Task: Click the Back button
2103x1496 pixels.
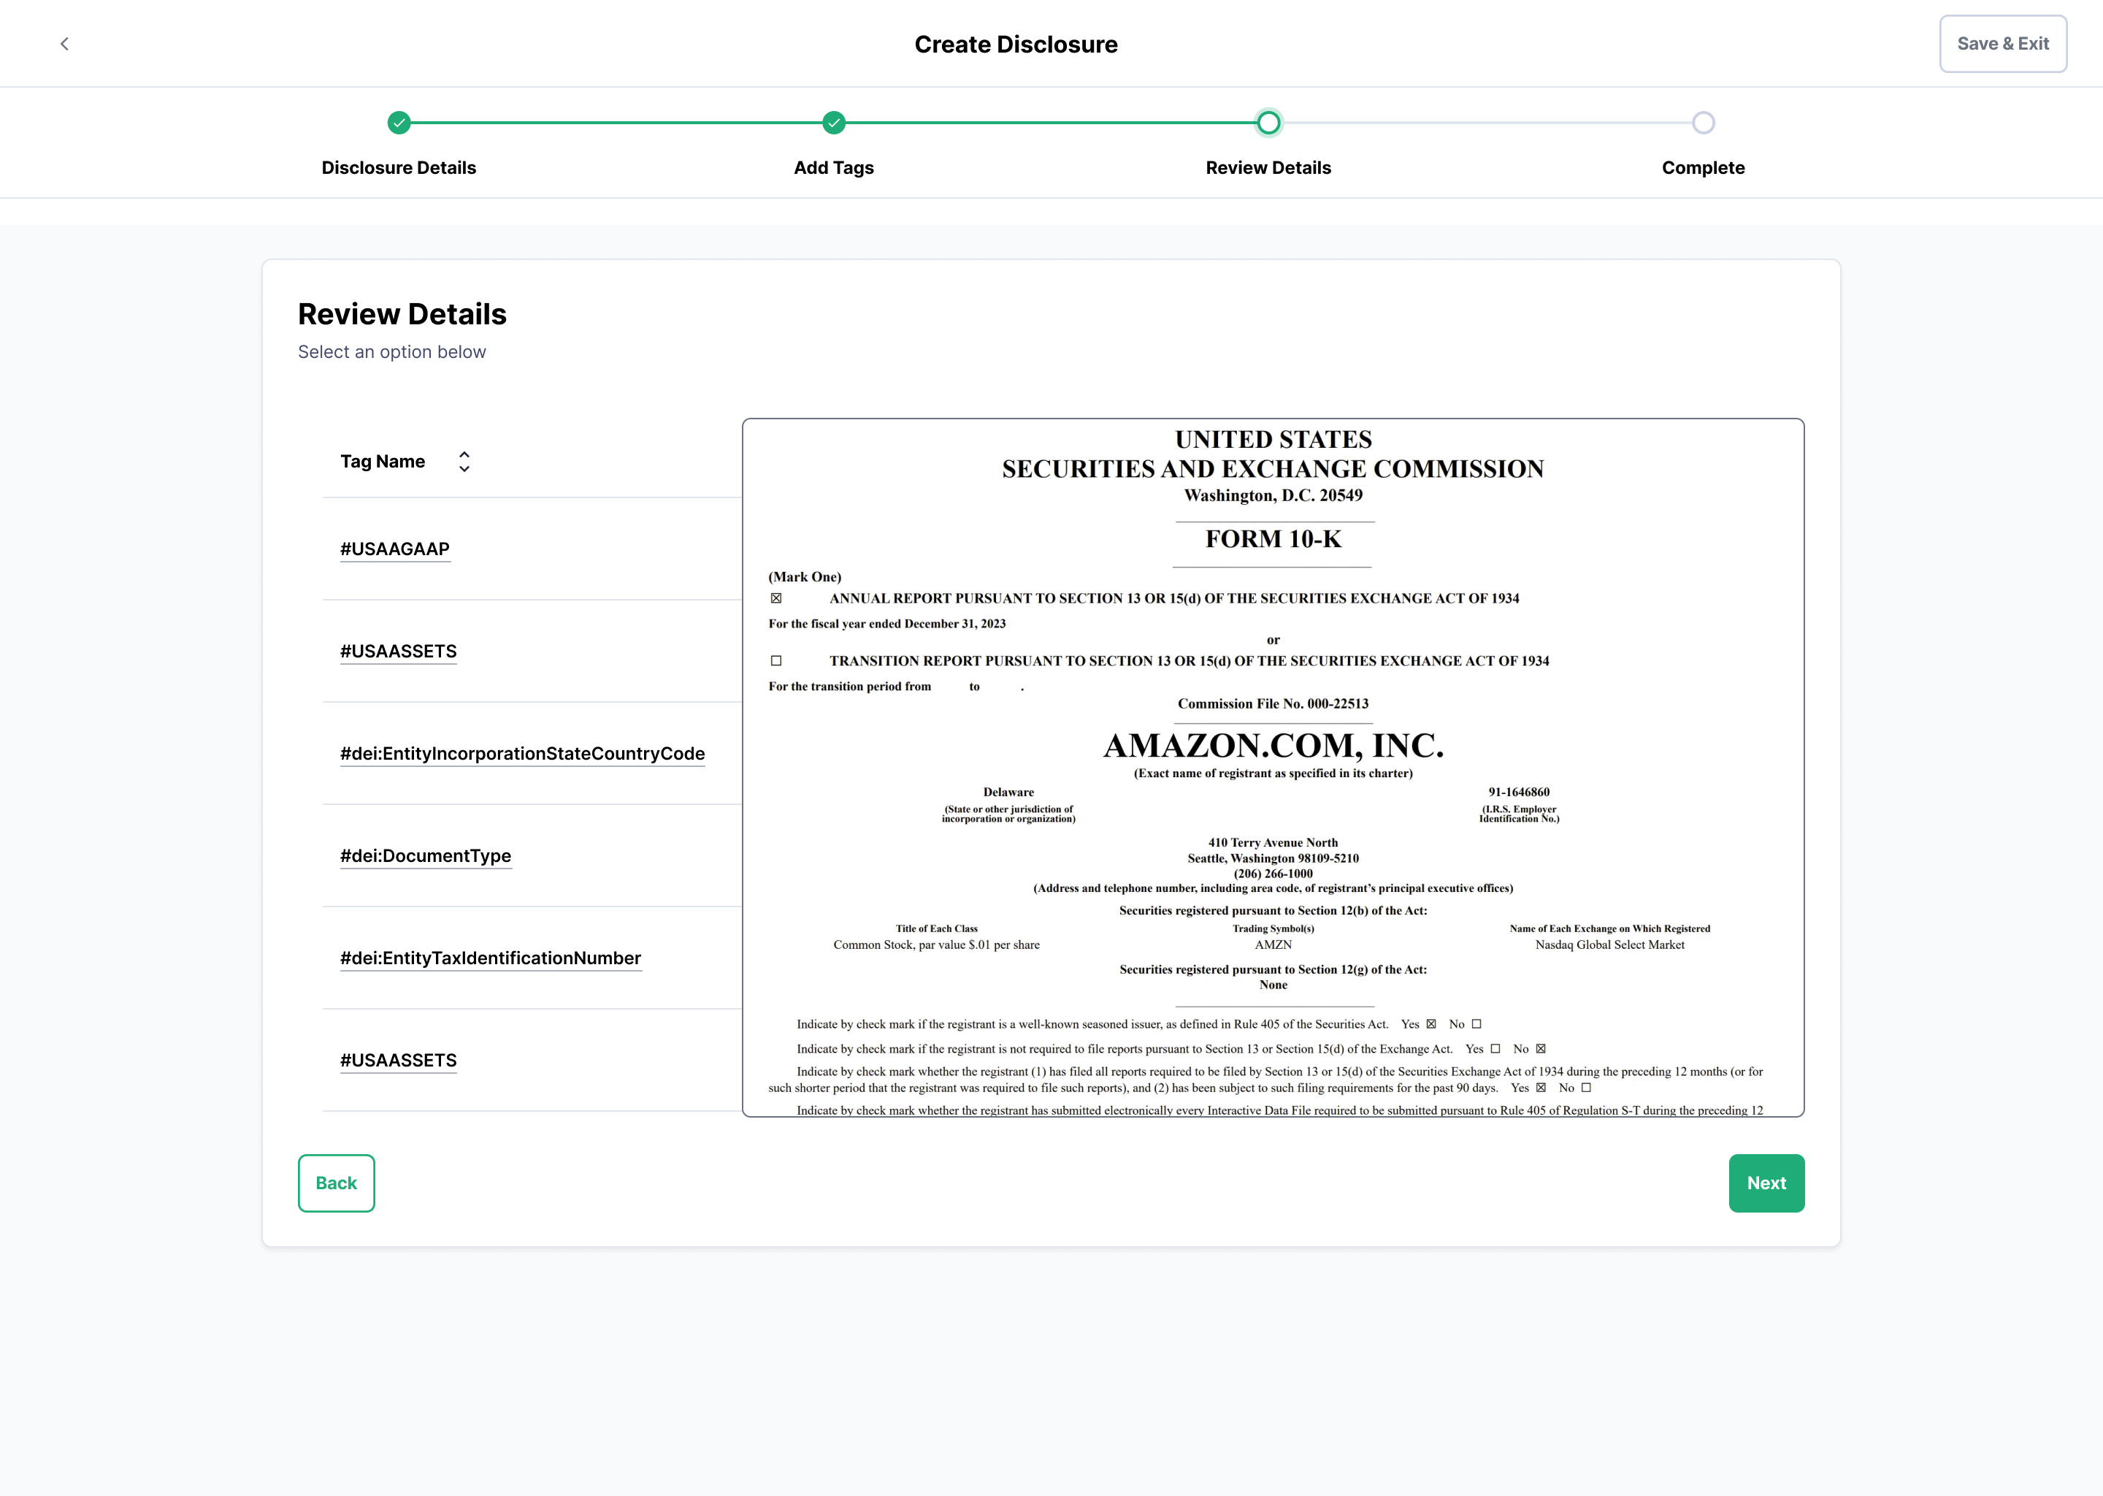Action: click(x=336, y=1183)
